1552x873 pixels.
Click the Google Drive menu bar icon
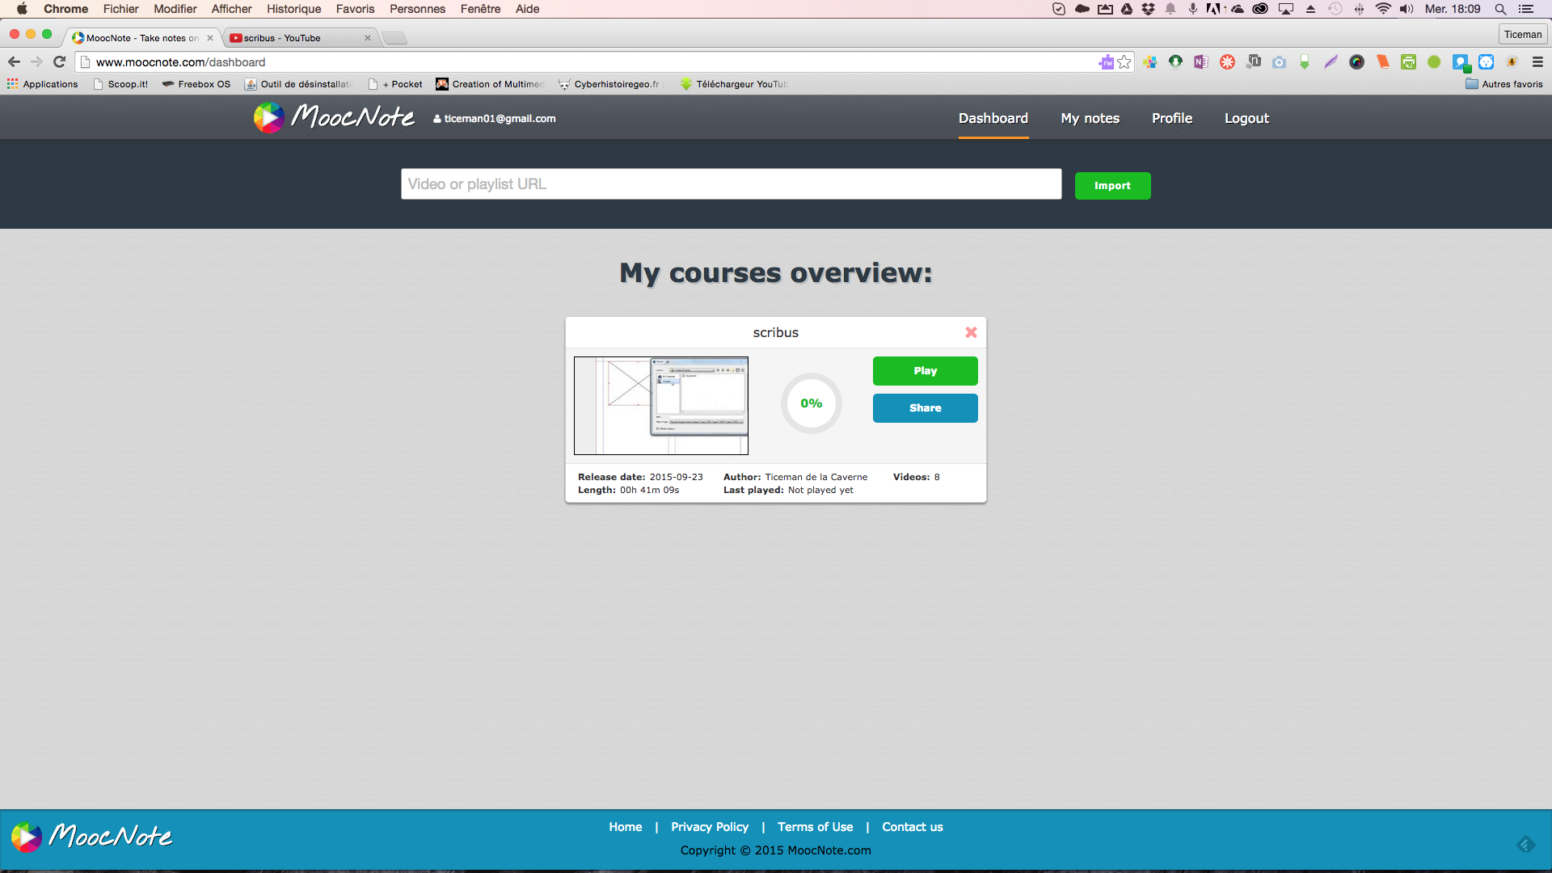[x=1126, y=9]
